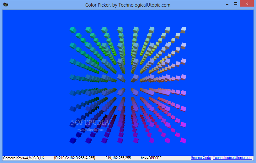The width and height of the screenshot is (256, 163).
Task: Pick the second cube from left in top row
Action: pyautogui.click(x=89, y=30)
